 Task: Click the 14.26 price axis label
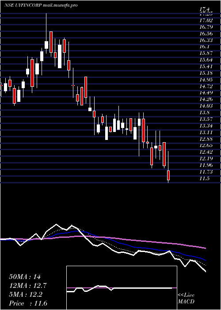click(x=206, y=99)
